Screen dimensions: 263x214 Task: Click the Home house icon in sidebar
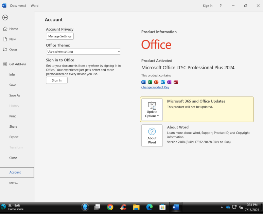(x=5, y=29)
